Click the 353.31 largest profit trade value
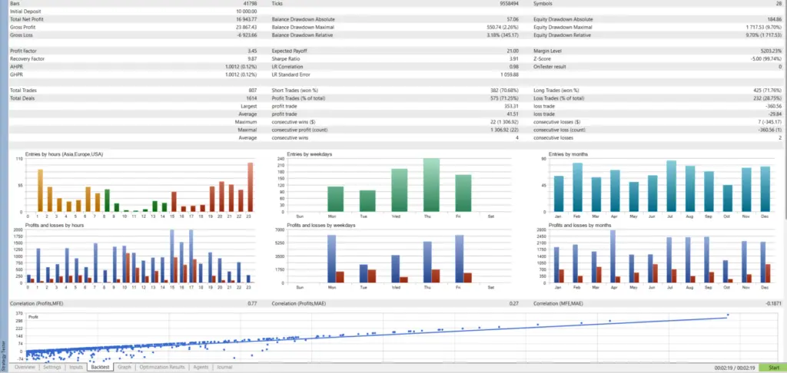787x373 pixels. (x=512, y=106)
